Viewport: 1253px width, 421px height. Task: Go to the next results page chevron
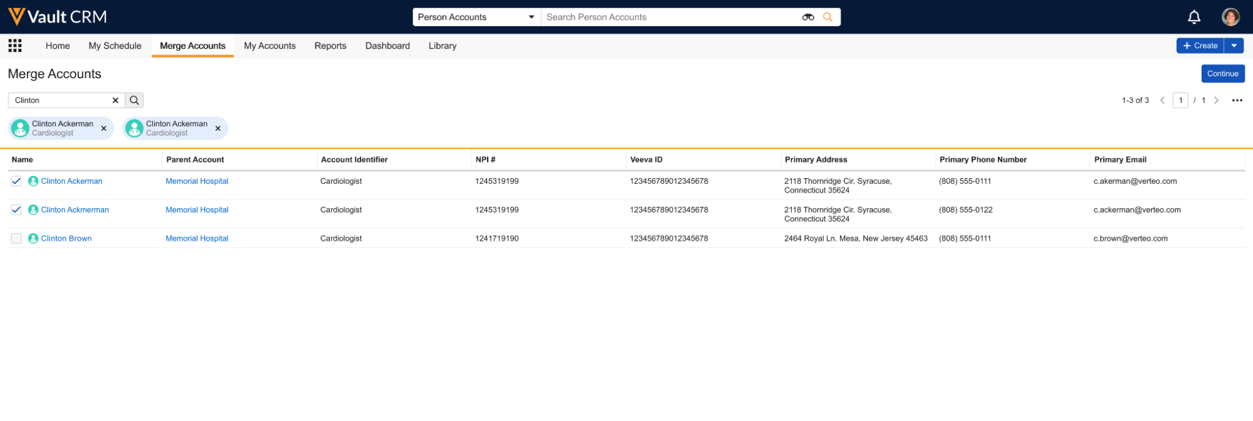[1216, 100]
